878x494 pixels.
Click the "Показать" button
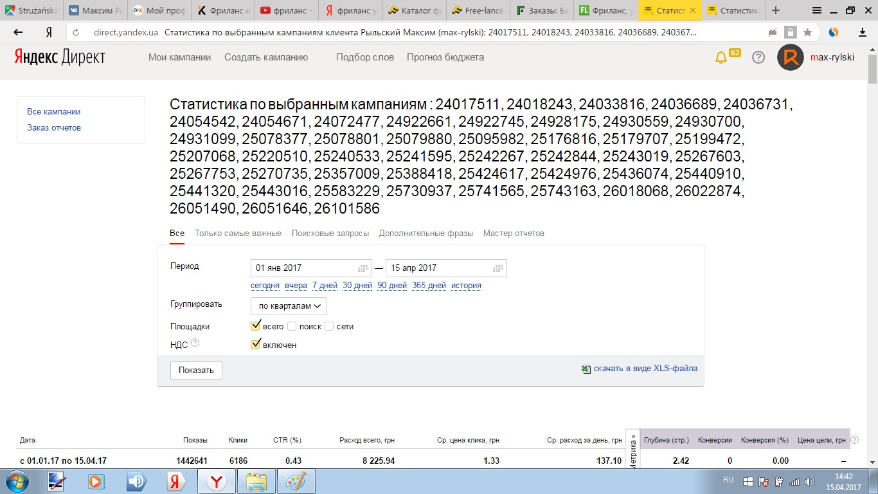[x=196, y=370]
